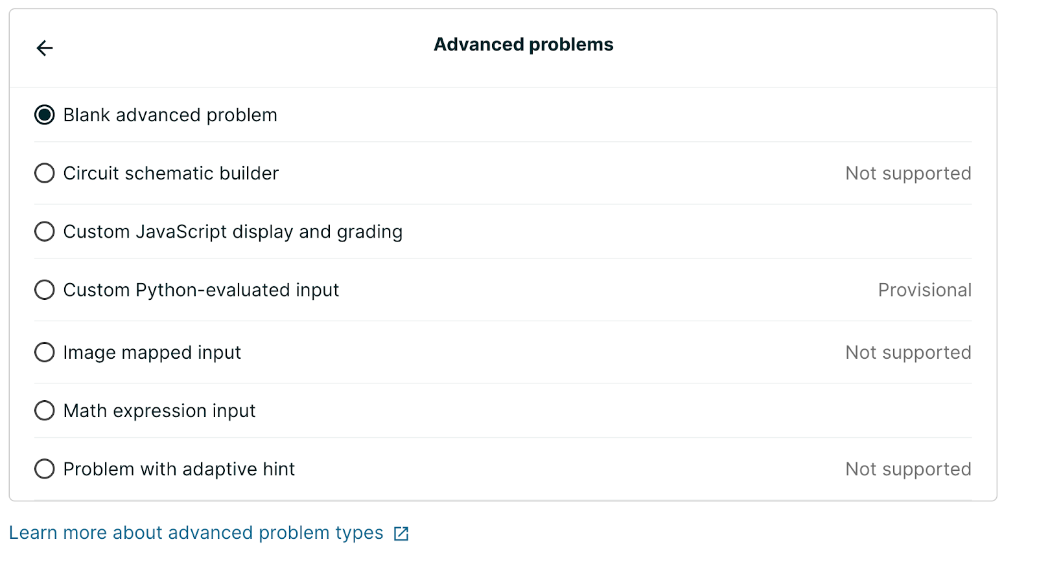Click the Blank advanced problem label text
Viewport: 1037px width, 566px height.
[170, 115]
